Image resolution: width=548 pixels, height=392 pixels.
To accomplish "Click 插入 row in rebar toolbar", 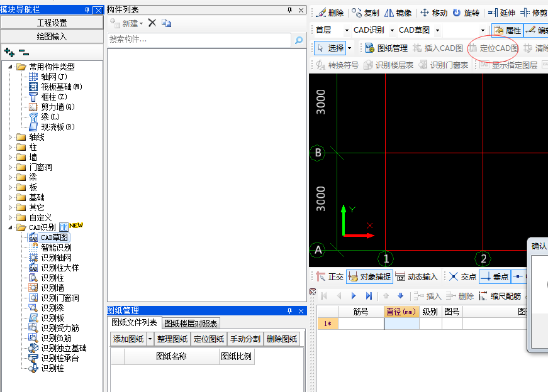I will pyautogui.click(x=427, y=296).
